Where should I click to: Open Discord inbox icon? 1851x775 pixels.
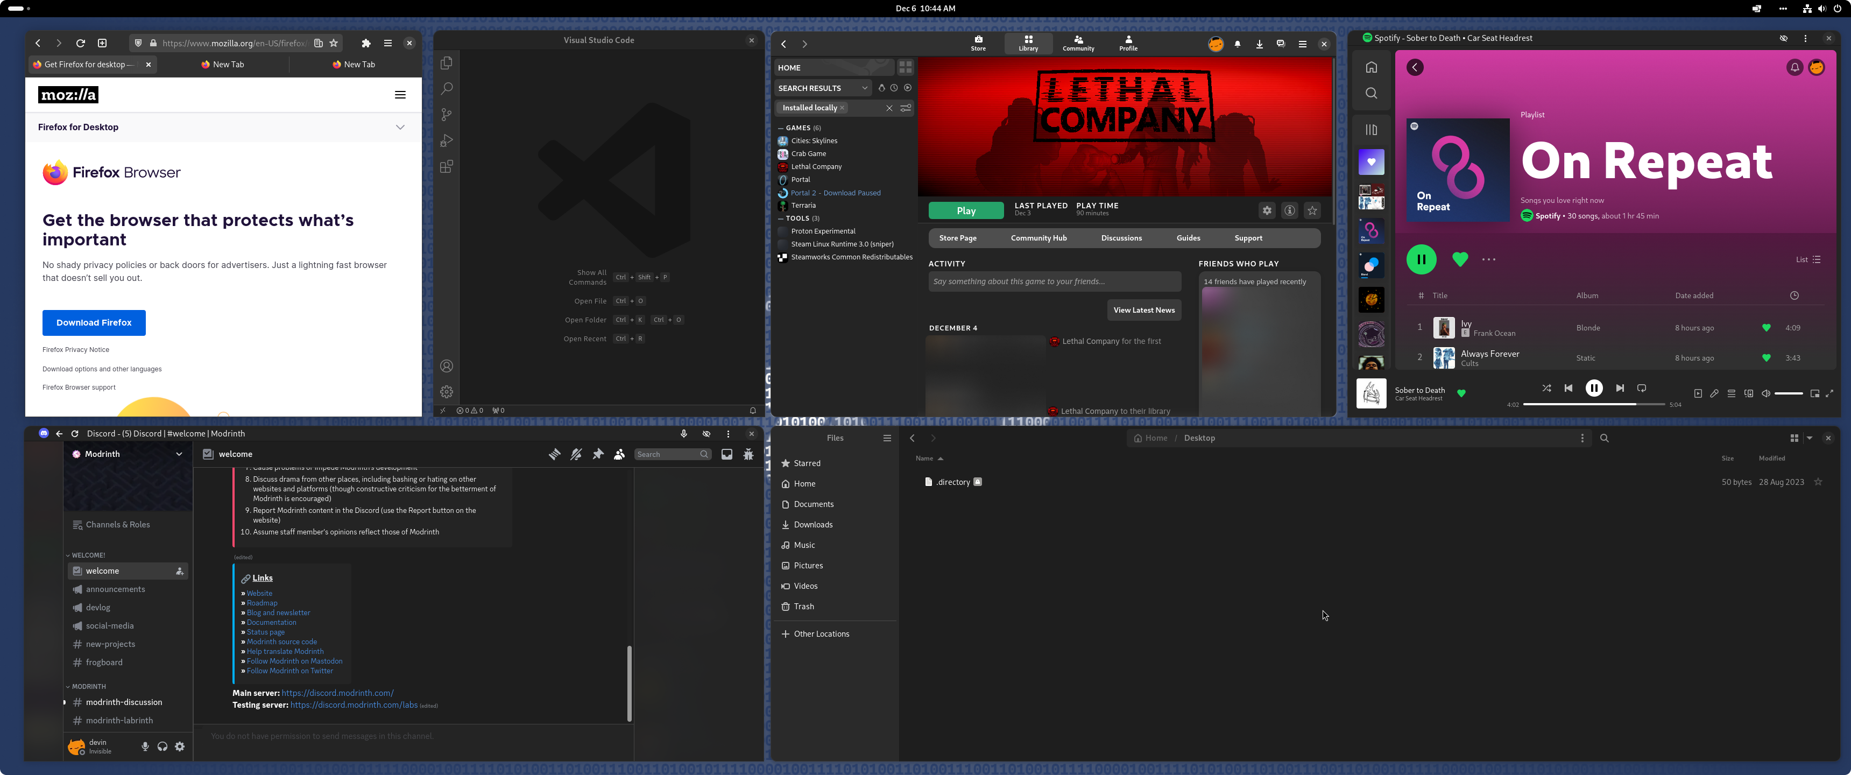click(x=726, y=454)
